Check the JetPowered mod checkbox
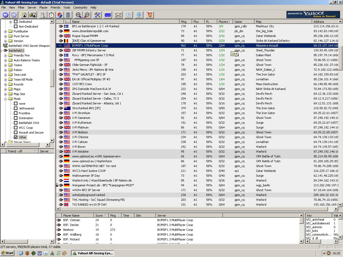 [16, 108]
